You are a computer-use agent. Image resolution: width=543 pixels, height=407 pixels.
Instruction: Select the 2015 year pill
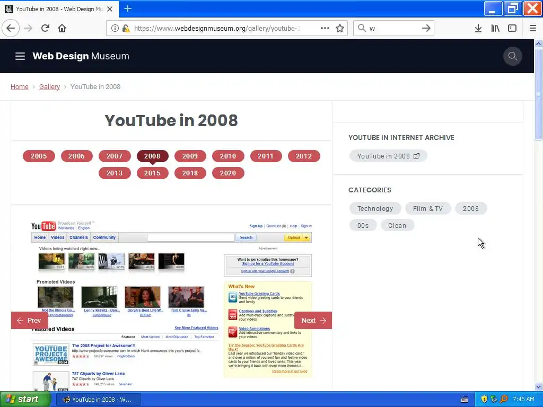152,173
